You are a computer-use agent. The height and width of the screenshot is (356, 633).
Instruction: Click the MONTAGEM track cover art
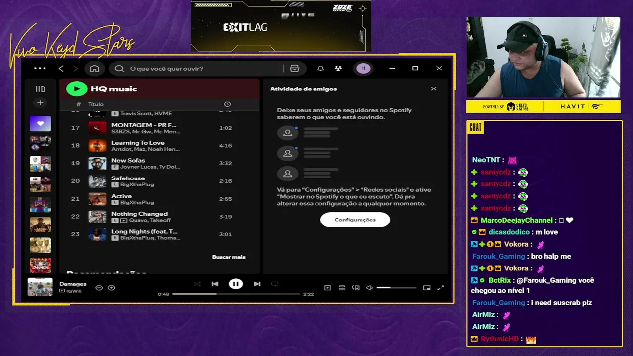coord(97,128)
